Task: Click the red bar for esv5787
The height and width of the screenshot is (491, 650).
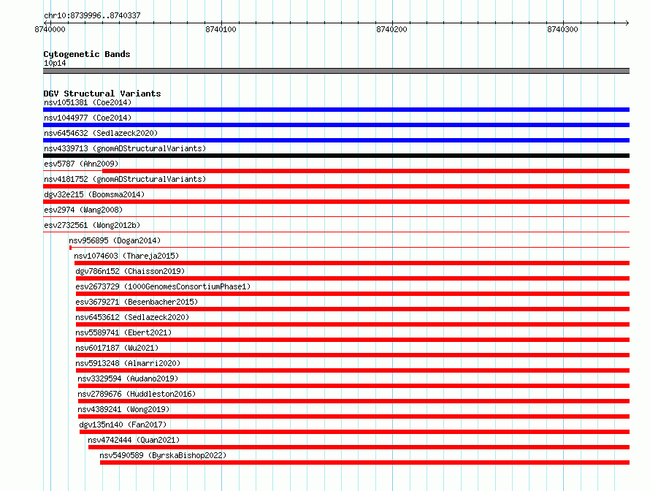Action: [x=366, y=171]
